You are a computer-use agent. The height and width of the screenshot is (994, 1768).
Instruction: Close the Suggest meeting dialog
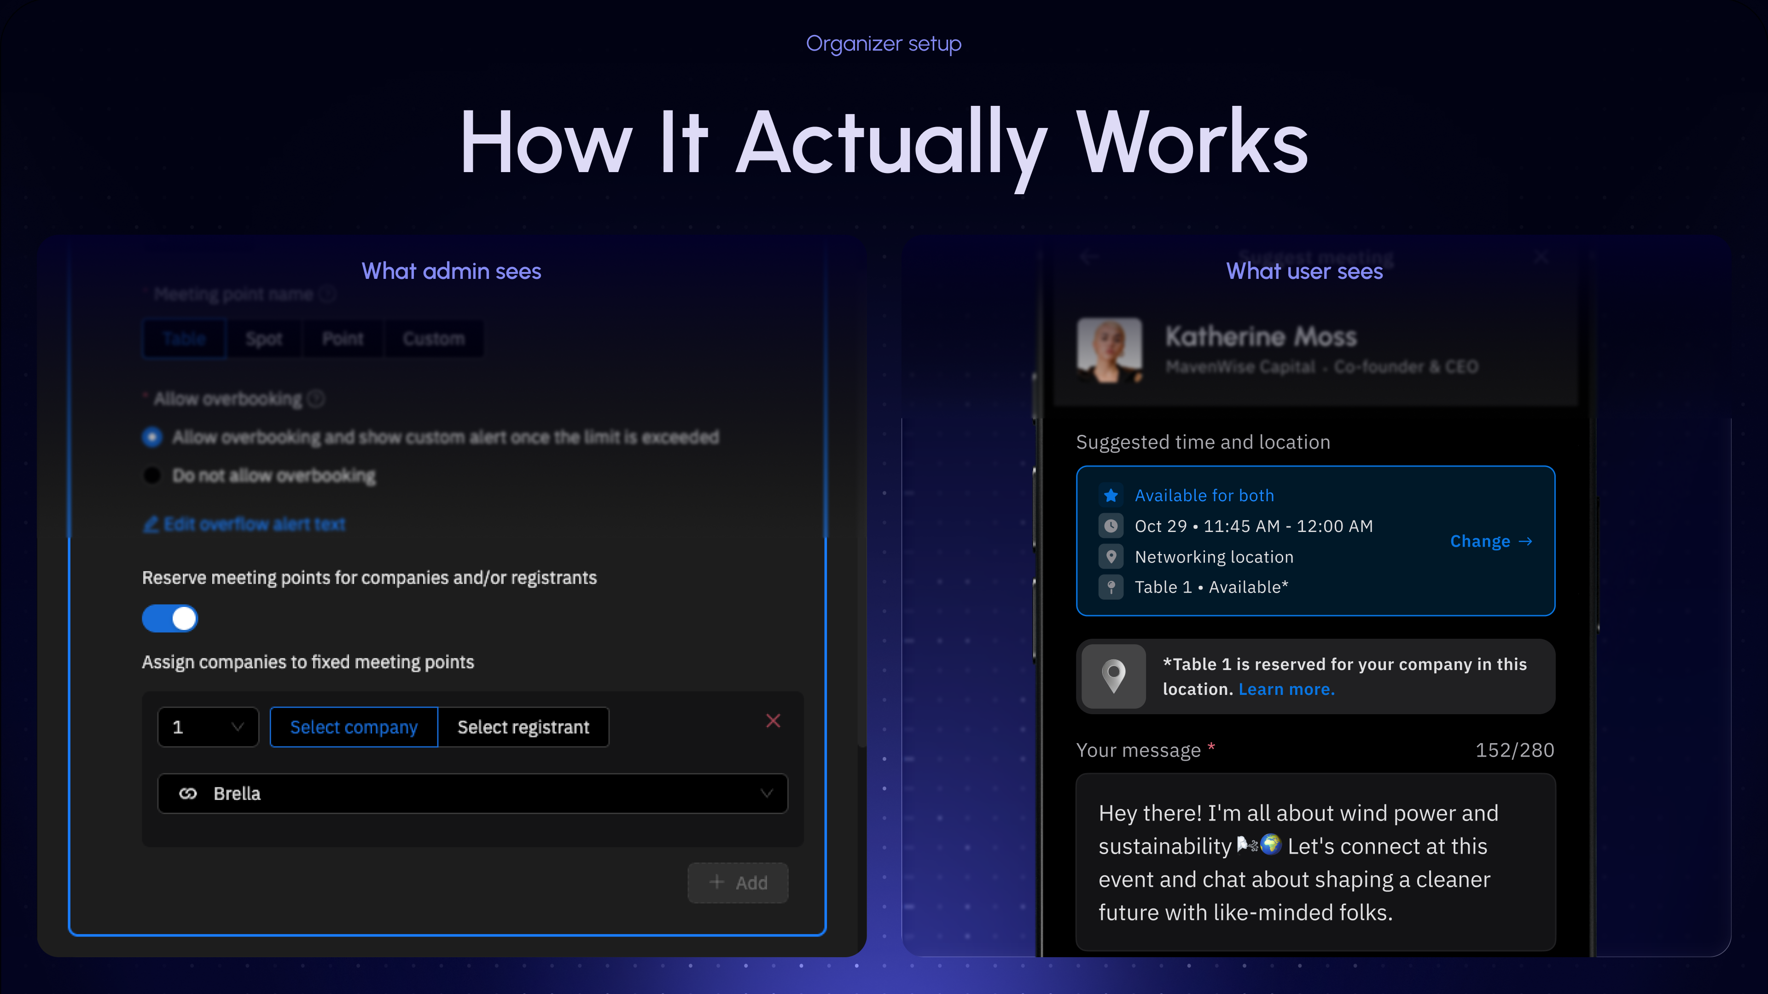[x=1541, y=257]
